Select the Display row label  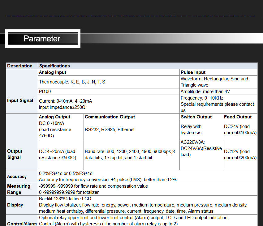pyautogui.click(x=15, y=205)
